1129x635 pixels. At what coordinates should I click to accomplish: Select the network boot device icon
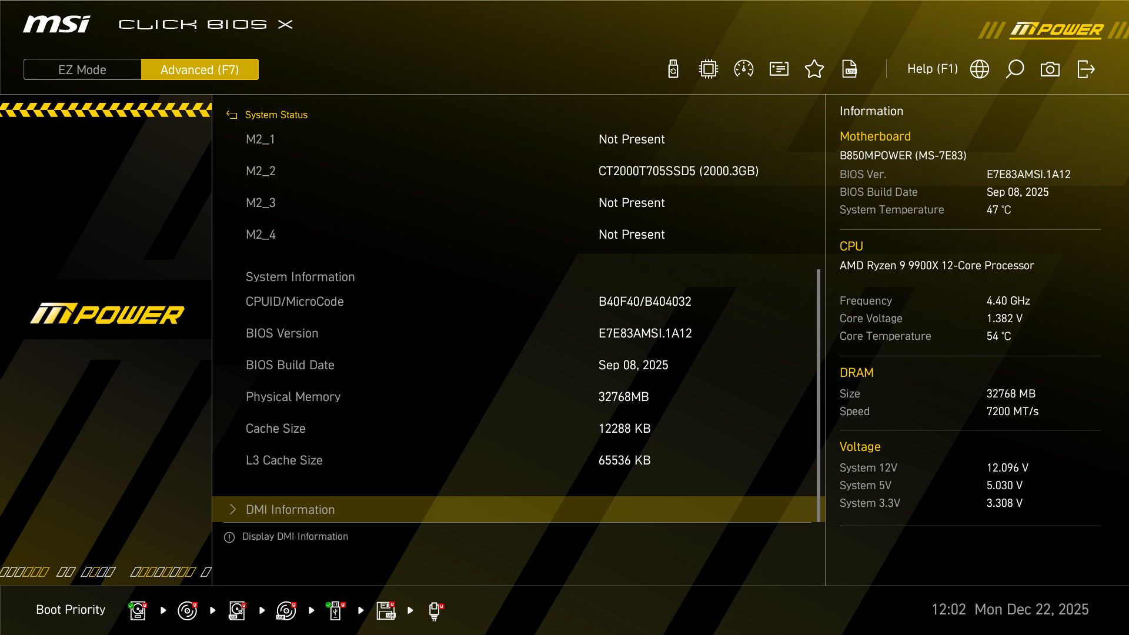click(x=435, y=610)
